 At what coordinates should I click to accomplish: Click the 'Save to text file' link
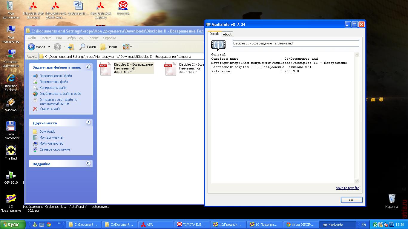click(347, 188)
